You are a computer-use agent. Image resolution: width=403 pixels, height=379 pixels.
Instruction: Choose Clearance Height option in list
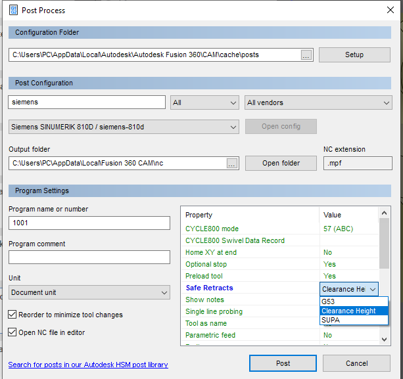point(354,311)
